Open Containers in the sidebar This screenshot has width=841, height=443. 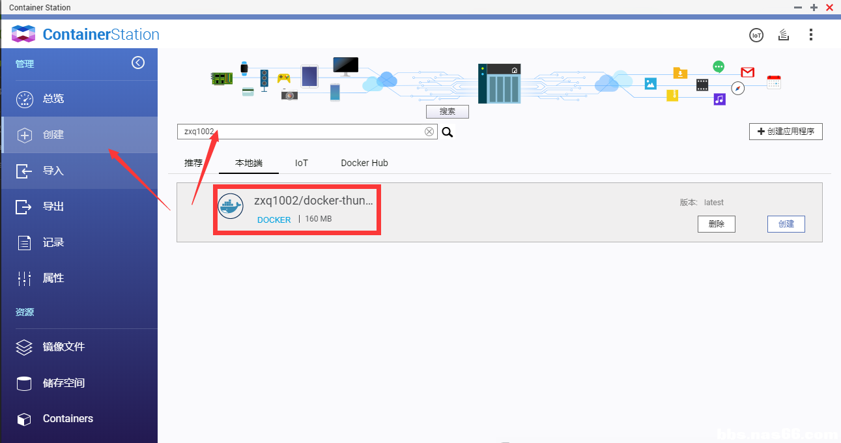pyautogui.click(x=68, y=419)
